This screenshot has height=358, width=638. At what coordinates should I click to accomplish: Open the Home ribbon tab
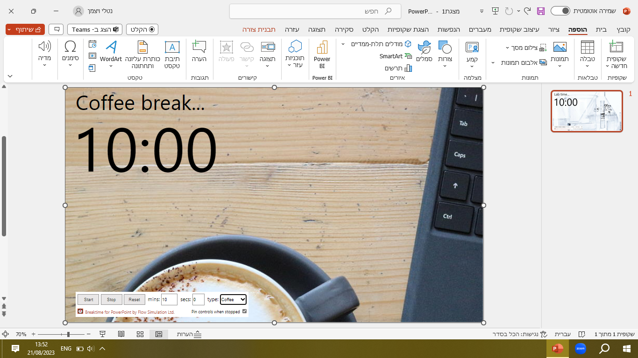click(601, 29)
